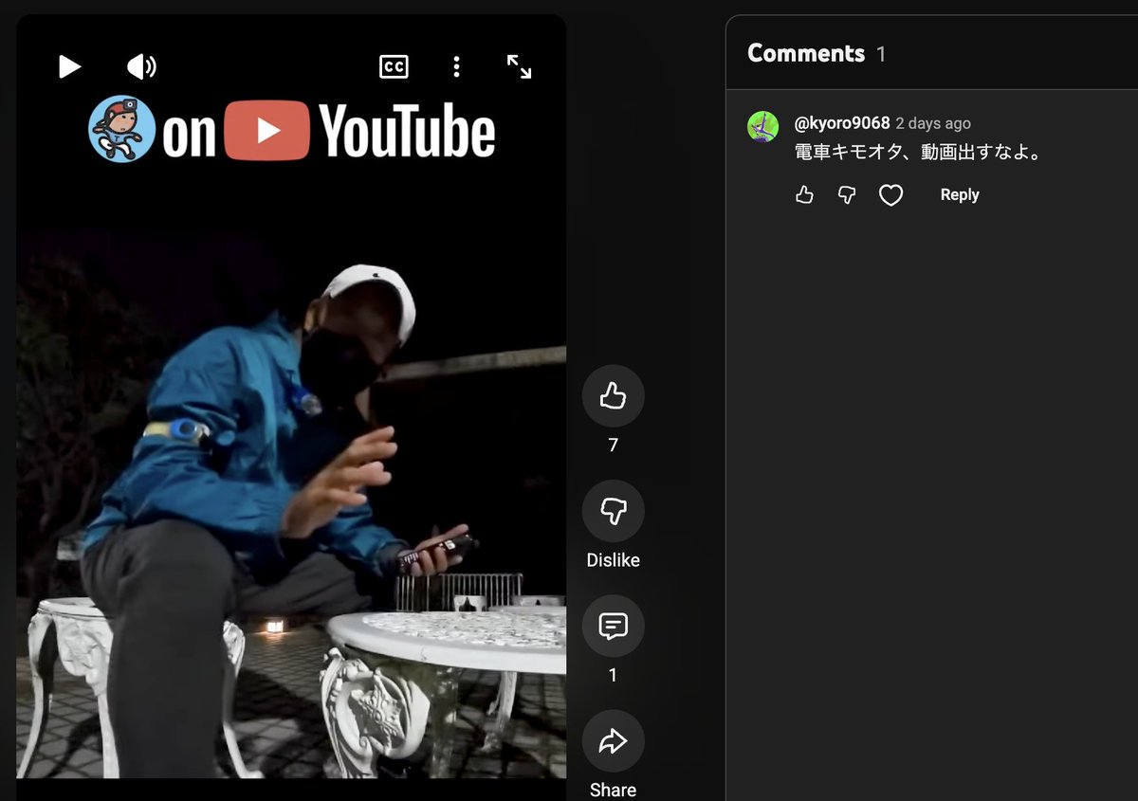1138x801 pixels.
Task: Open the @kyoro9068 channel avatar
Action: point(763,127)
